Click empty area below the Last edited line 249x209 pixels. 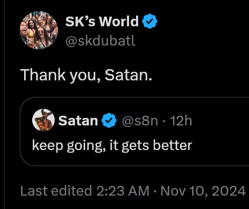click(x=125, y=204)
